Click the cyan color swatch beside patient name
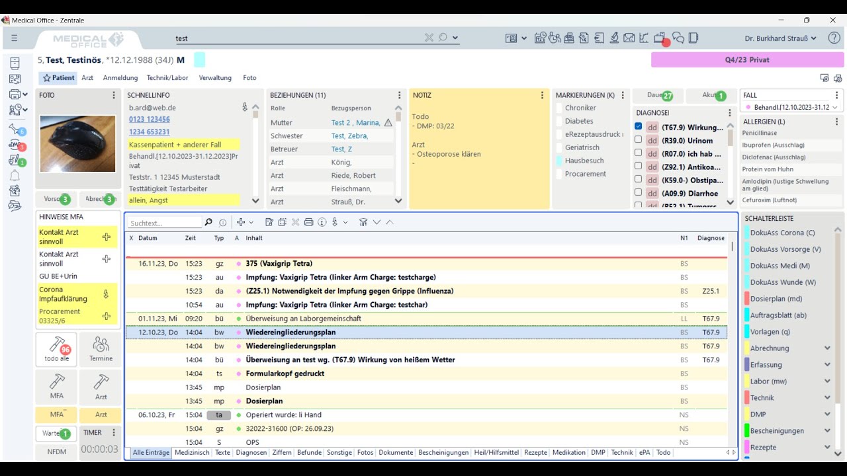The image size is (847, 476). pyautogui.click(x=199, y=60)
